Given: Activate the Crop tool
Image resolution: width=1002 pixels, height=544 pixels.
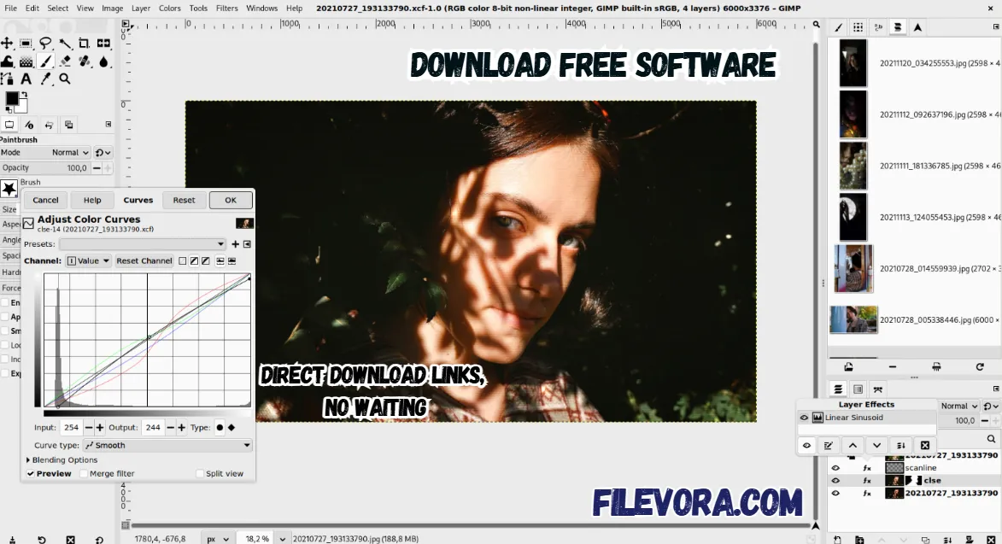Looking at the screenshot, I should (x=84, y=43).
